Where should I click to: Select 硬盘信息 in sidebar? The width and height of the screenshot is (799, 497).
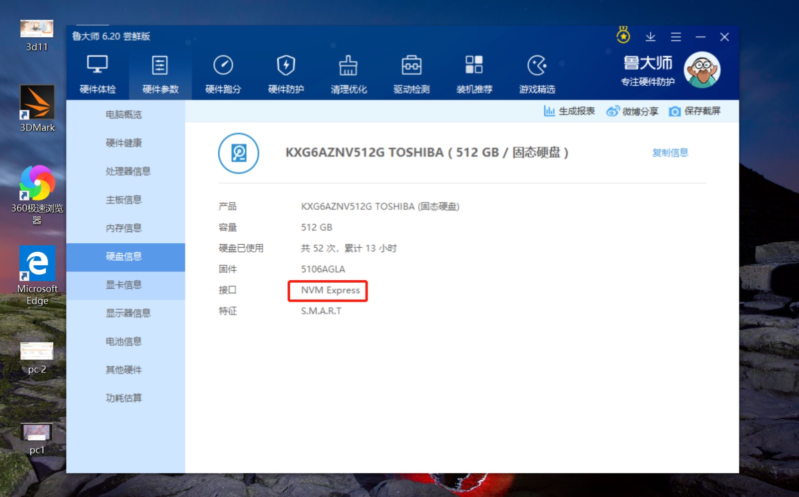(125, 257)
